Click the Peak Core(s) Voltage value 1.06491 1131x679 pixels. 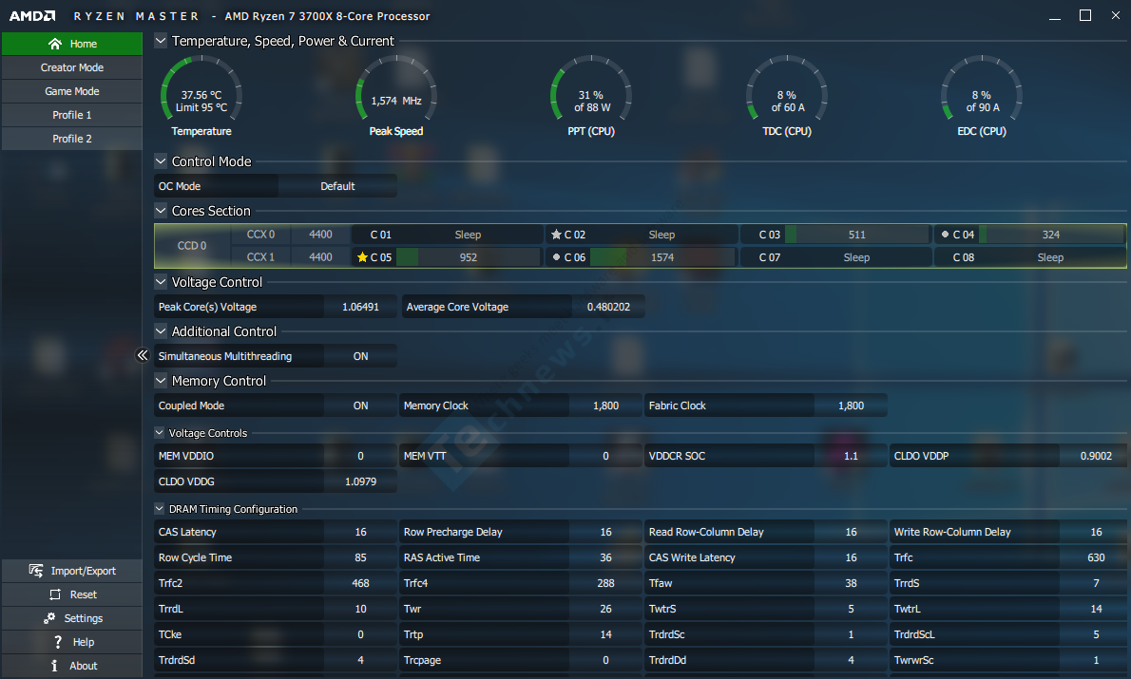(x=360, y=307)
